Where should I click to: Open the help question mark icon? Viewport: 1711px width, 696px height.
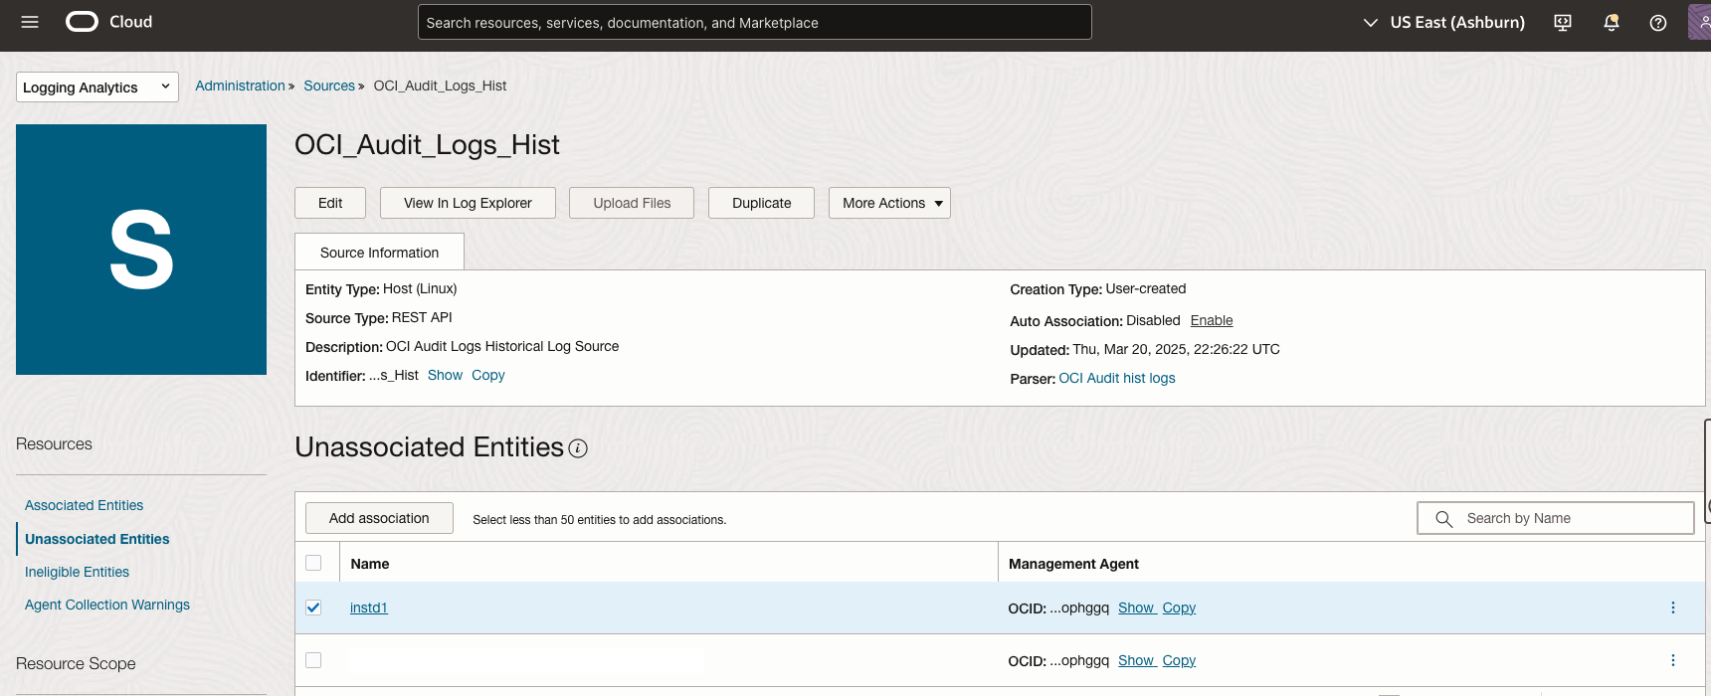pyautogui.click(x=1658, y=23)
